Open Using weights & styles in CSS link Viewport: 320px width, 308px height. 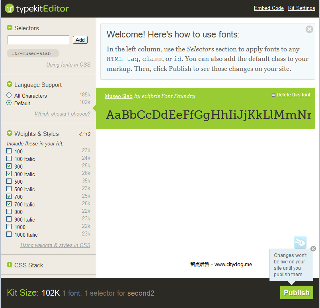tap(55, 245)
